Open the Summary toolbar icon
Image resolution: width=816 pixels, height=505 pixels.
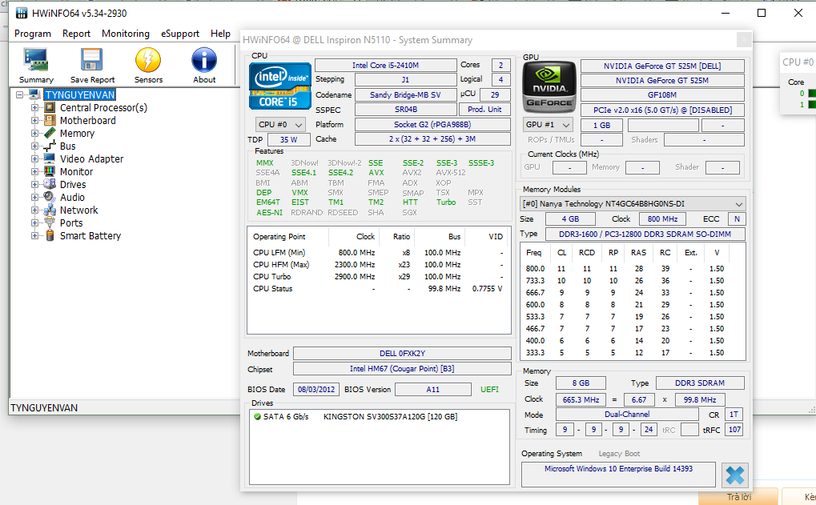36,60
